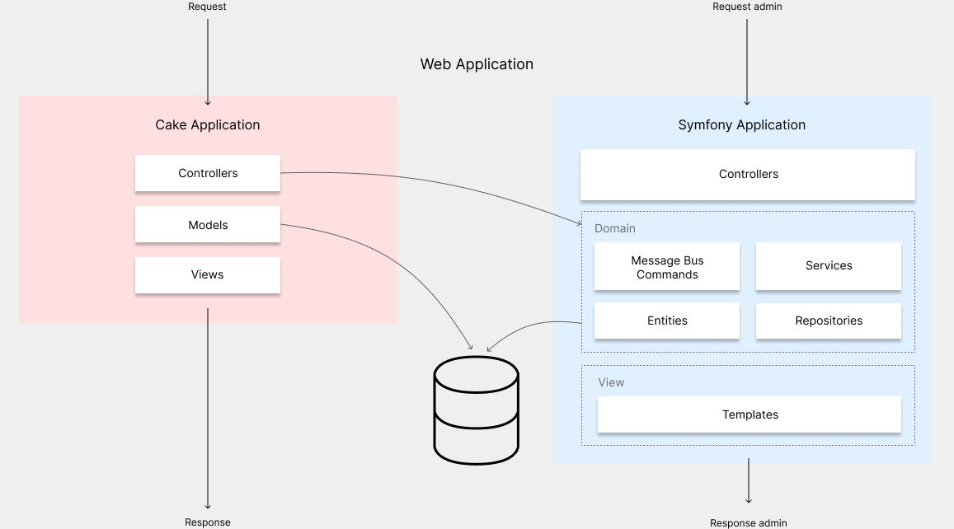Screen dimensions: 954x529
Task: Click the database cylinder icon
Action: click(x=477, y=410)
